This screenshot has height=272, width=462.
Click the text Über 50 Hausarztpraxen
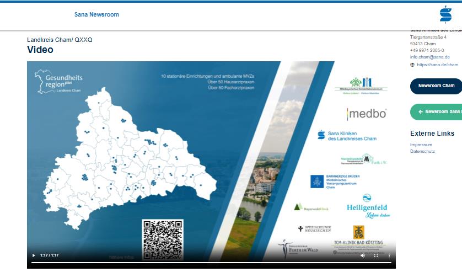point(230,82)
